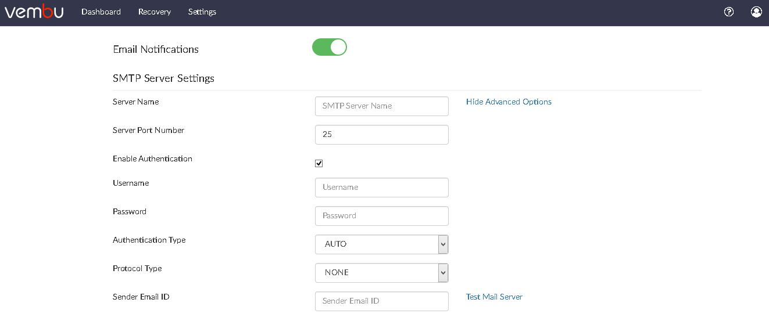The width and height of the screenshot is (769, 317).
Task: Open the user account profile icon
Action: [756, 12]
